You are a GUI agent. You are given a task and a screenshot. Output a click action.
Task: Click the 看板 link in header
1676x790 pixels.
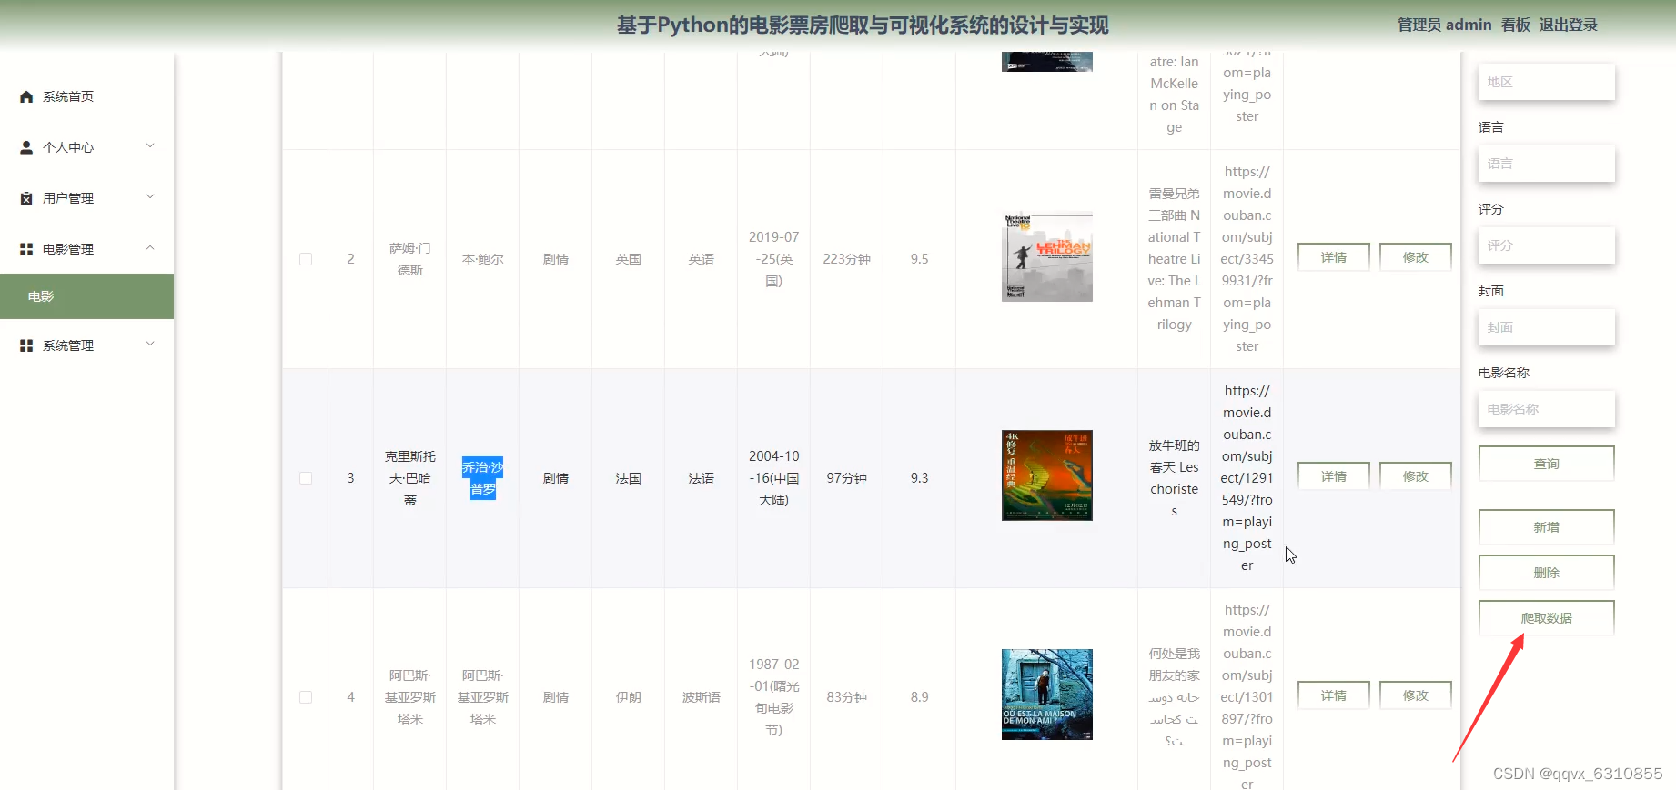coord(1516,25)
